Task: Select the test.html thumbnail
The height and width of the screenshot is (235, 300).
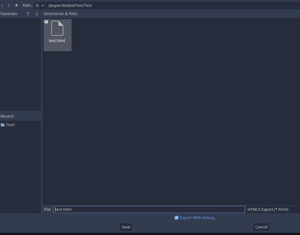Action: [57, 35]
